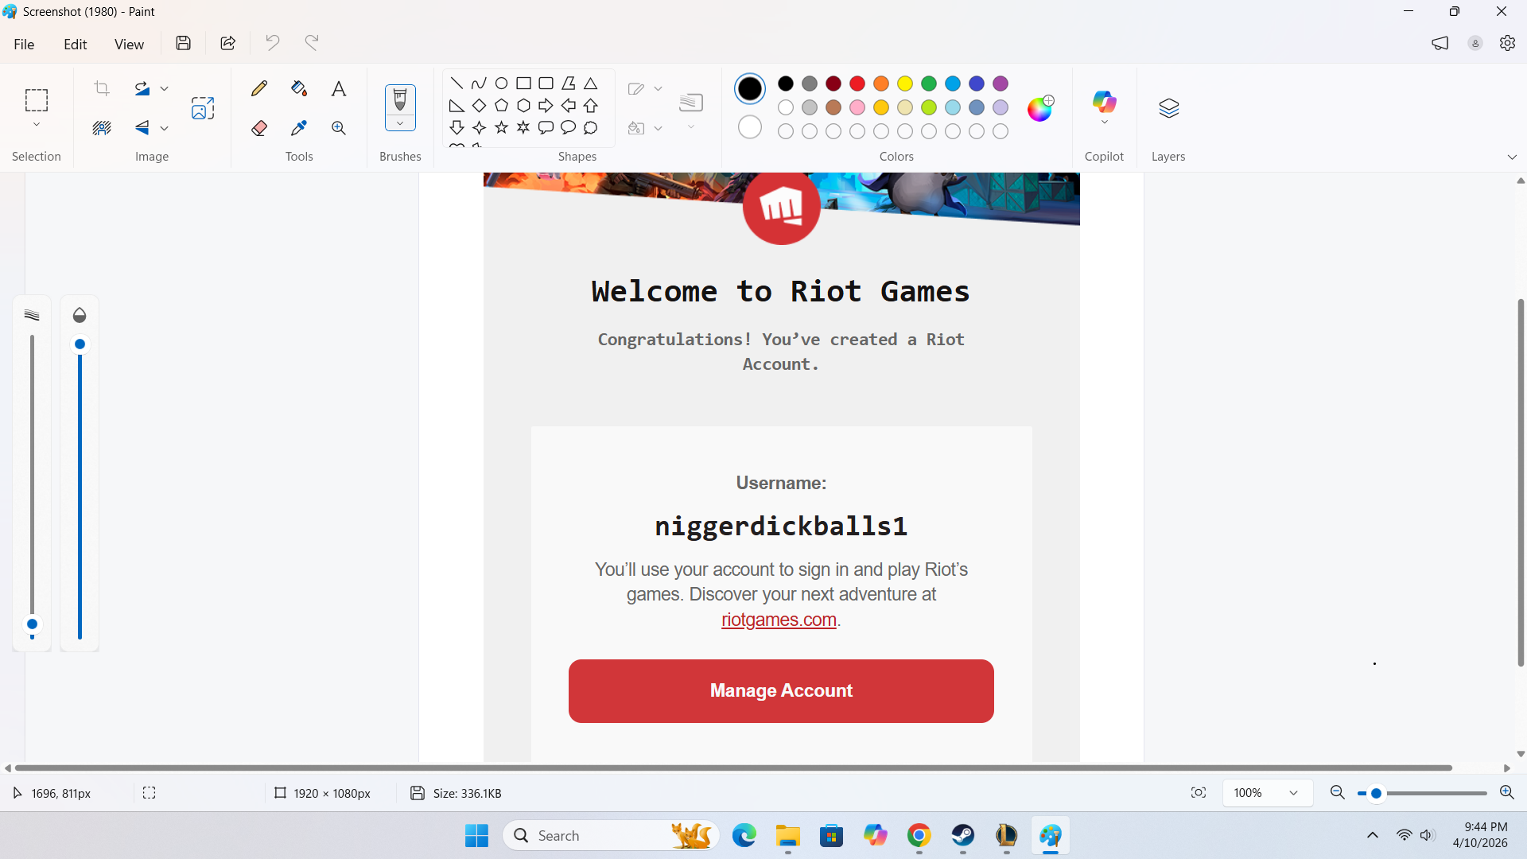
Task: Select the Color picker eyedropper tool
Action: [x=299, y=128]
